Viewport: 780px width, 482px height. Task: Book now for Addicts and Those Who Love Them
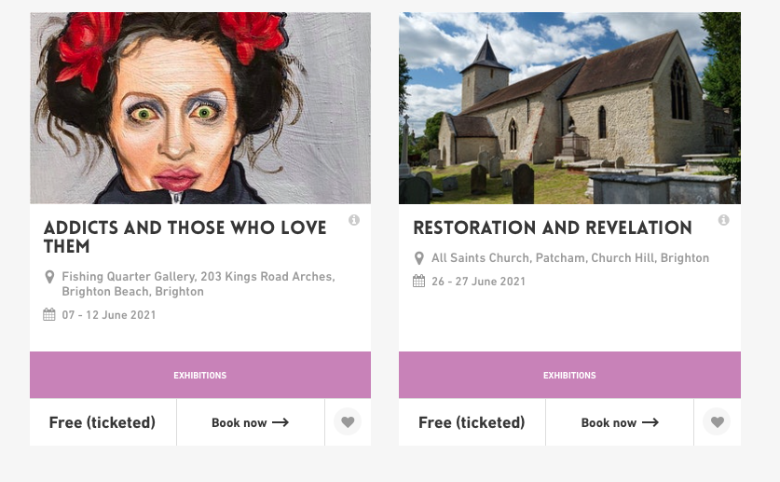coord(250,422)
